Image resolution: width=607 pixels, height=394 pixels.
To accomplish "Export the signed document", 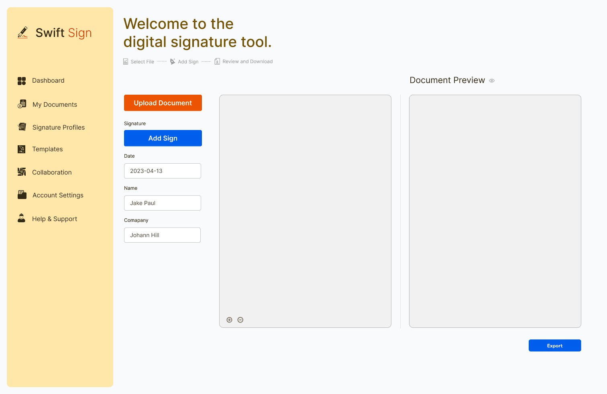I will tap(554, 345).
